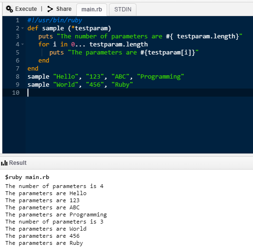
Task: Click the Execute gears icon
Action: point(9,9)
